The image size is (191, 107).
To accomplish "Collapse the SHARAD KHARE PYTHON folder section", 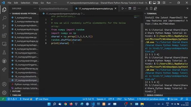I will point(24,14).
